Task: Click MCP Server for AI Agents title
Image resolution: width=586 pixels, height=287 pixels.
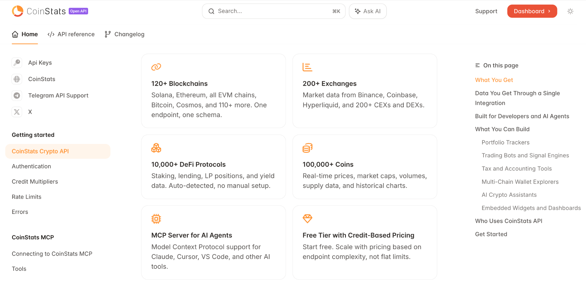Action: pyautogui.click(x=192, y=235)
